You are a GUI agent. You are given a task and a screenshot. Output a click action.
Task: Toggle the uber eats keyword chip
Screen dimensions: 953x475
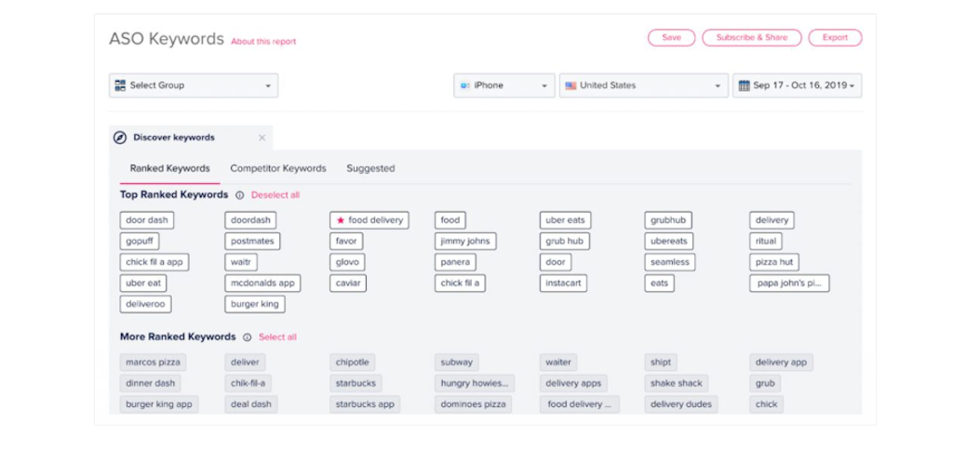[x=565, y=220]
